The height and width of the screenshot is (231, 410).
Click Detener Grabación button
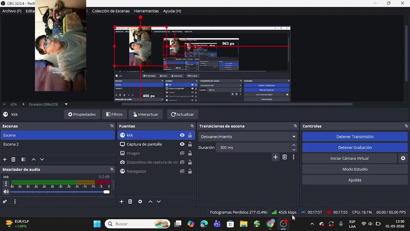[355, 148]
